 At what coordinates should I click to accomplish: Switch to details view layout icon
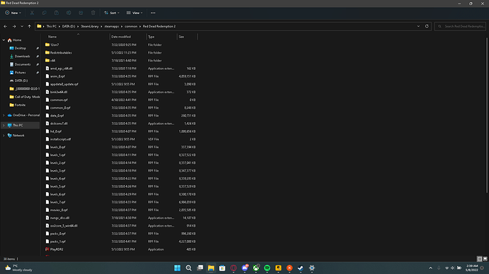(x=480, y=258)
